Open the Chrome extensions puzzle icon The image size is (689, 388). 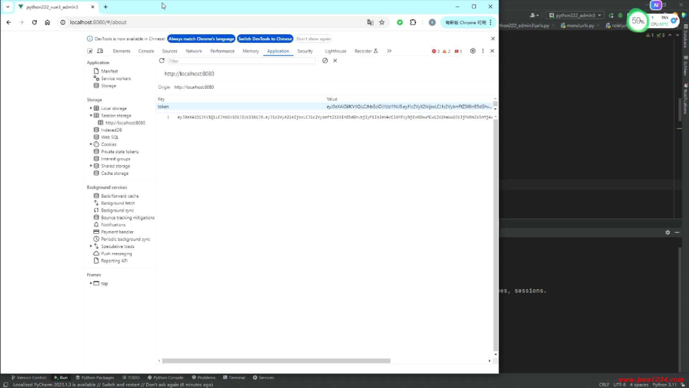pos(413,22)
